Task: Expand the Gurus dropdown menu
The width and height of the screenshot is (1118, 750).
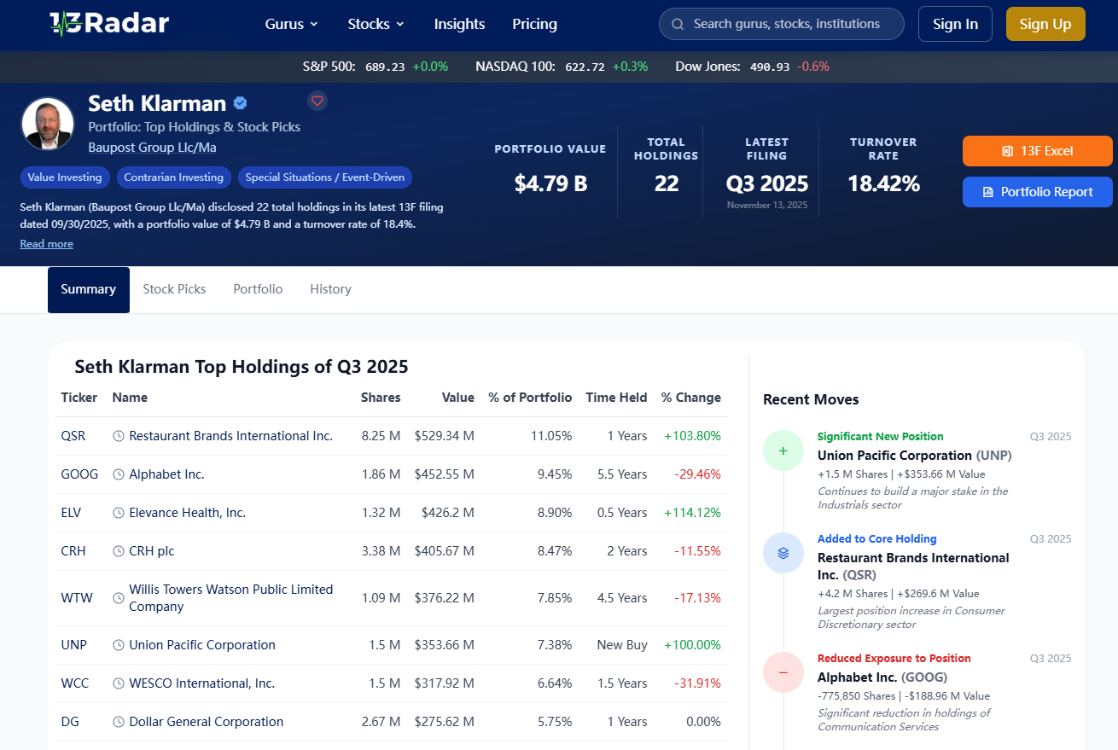Action: tap(291, 24)
